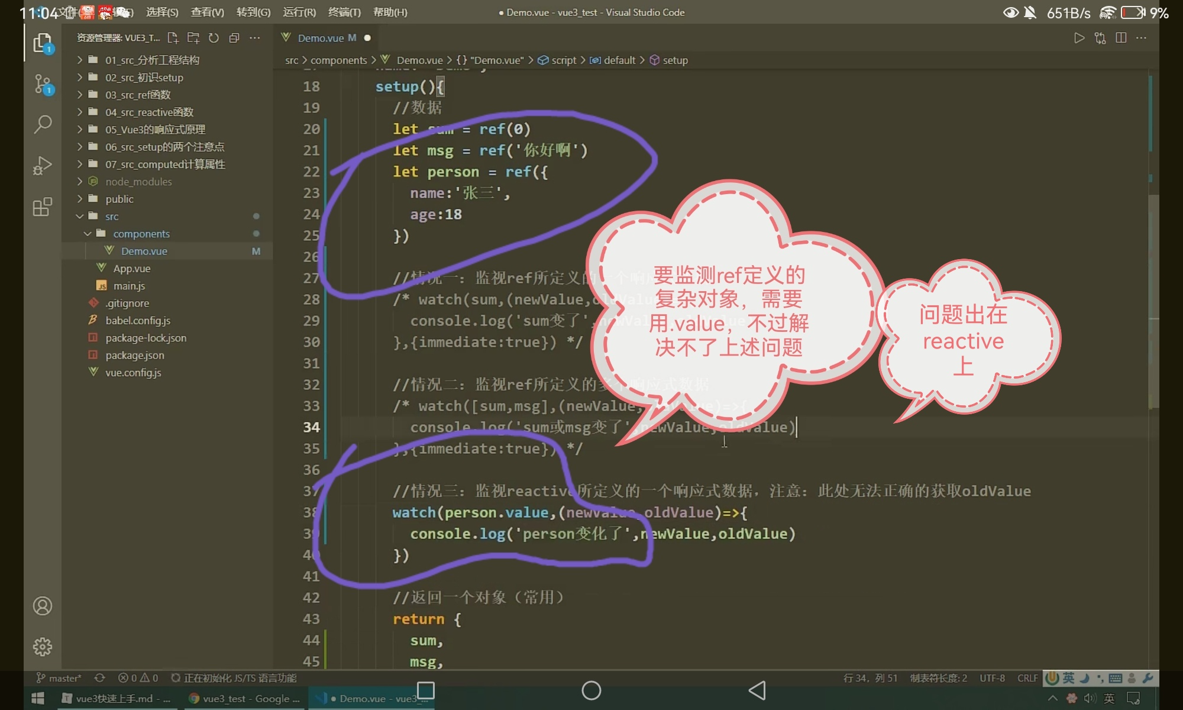
Task: Expand the 03_src_ref函数 folder
Action: click(x=138, y=95)
